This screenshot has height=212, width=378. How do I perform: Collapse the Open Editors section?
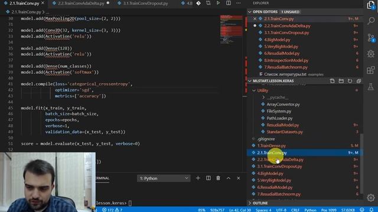pos(250,12)
